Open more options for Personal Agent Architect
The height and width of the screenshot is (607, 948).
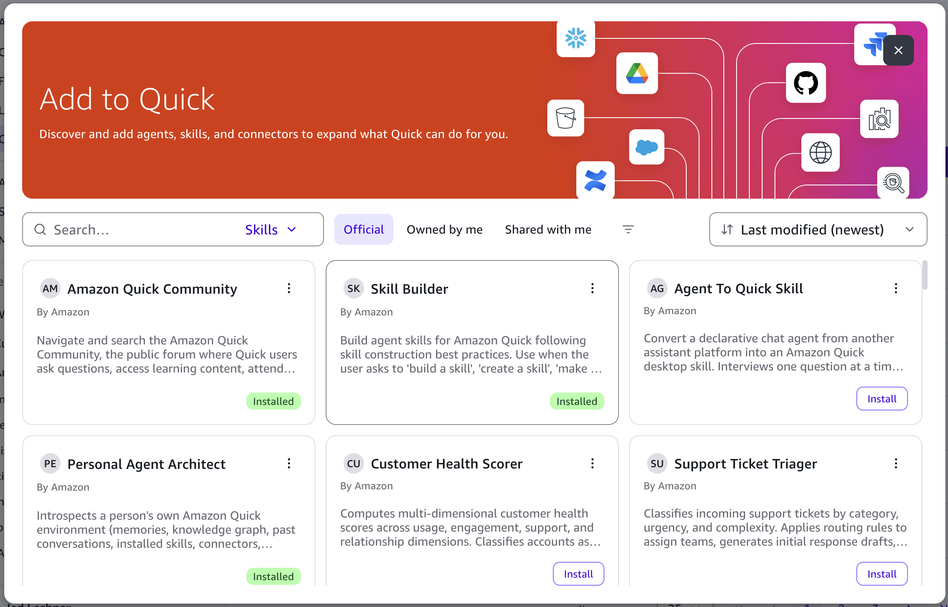pos(289,464)
